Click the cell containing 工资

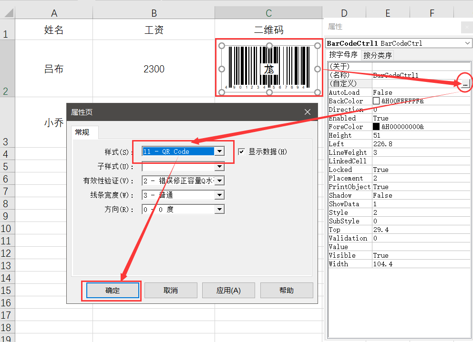(x=154, y=30)
